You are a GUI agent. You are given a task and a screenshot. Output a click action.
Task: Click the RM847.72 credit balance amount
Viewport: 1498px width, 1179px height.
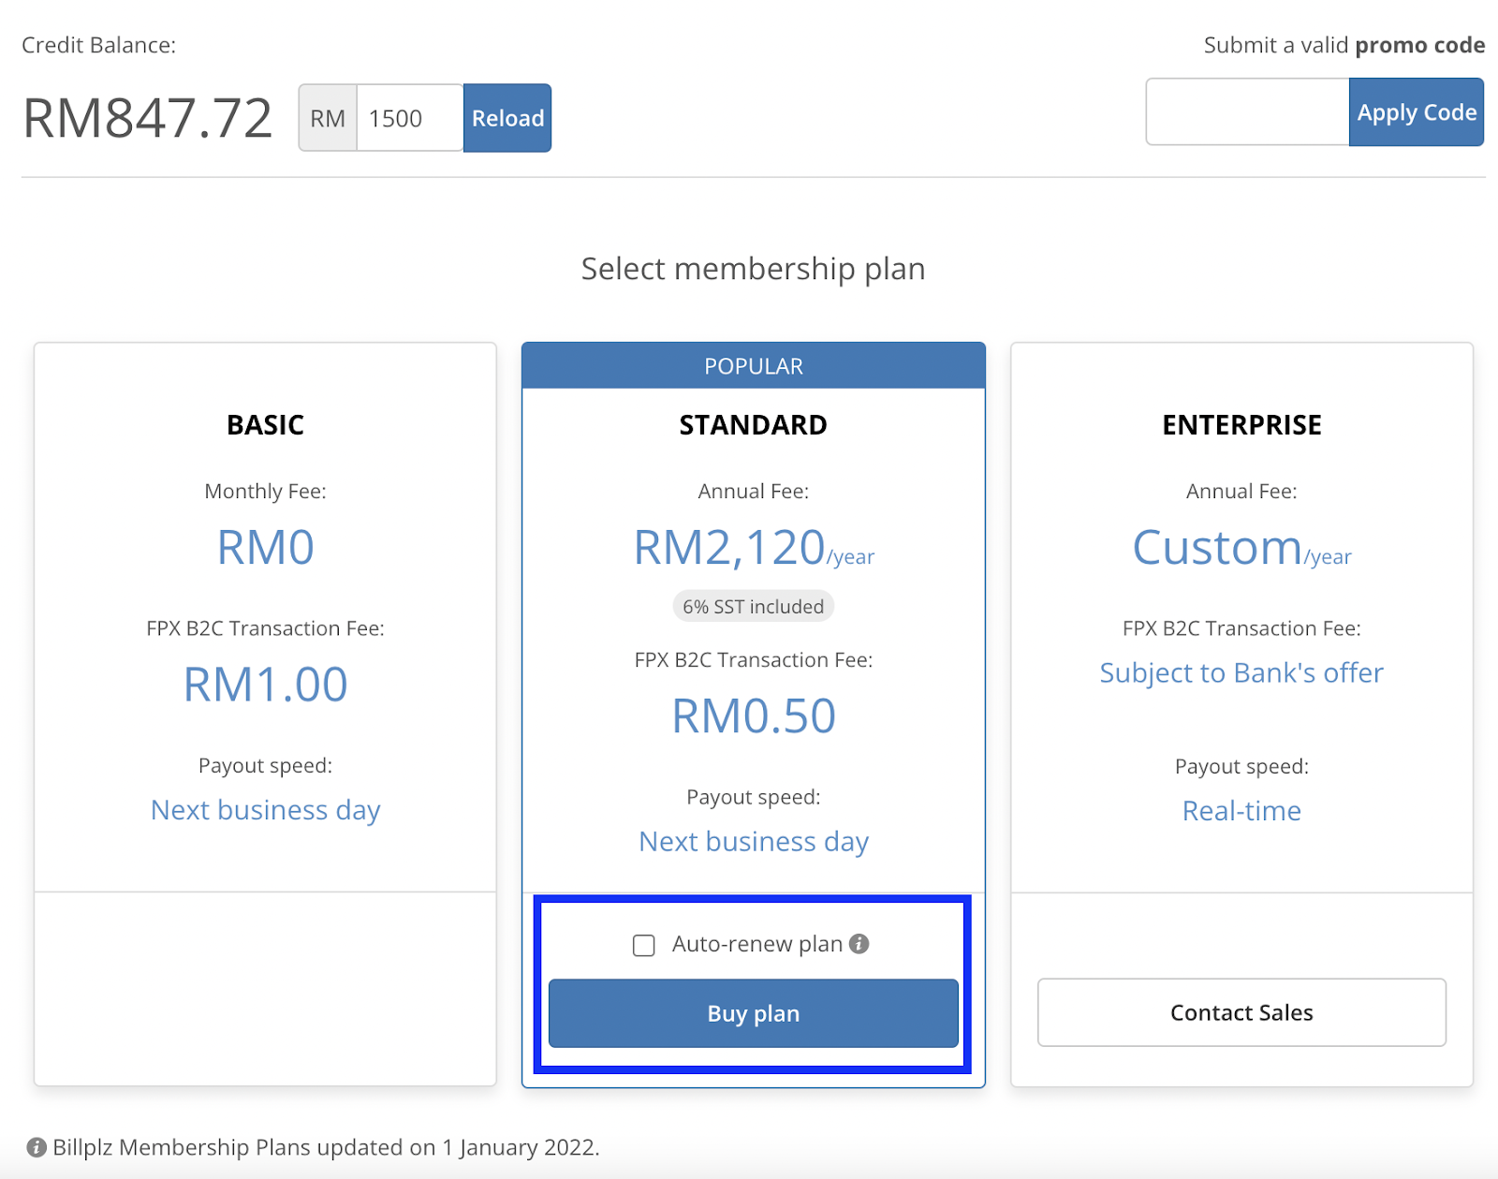click(x=147, y=118)
